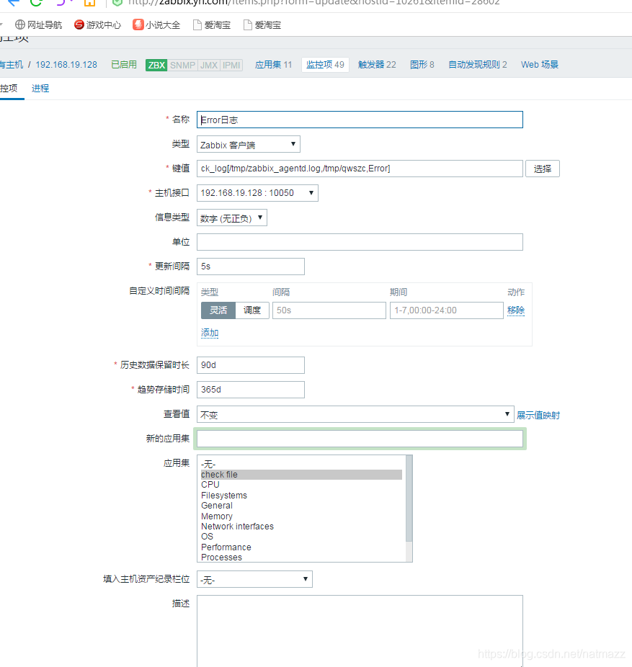
Task: Click the 移除 interval link
Action: (516, 310)
